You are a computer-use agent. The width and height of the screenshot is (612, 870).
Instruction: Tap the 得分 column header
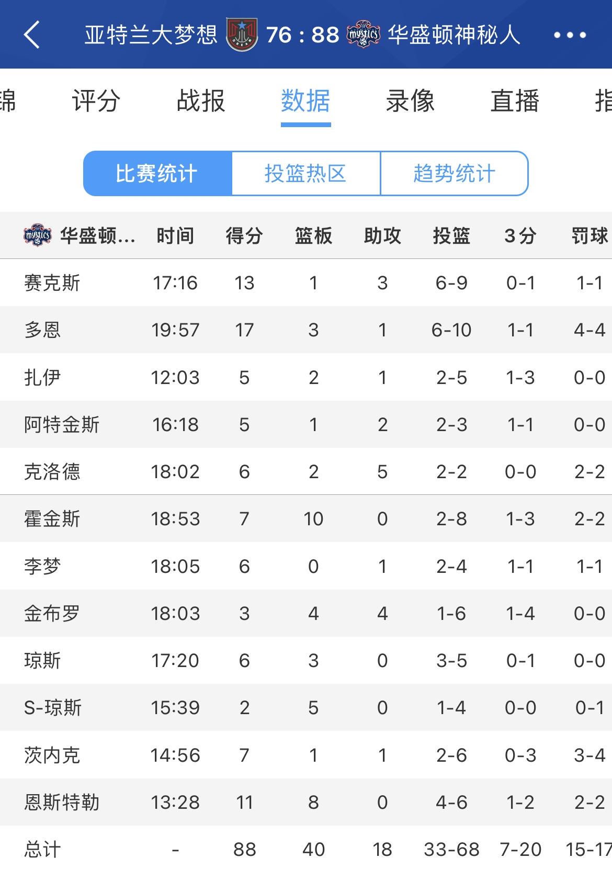tap(244, 236)
